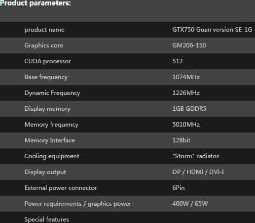Click the 1226MHz value
The height and width of the screenshot is (223, 255).
(186, 93)
